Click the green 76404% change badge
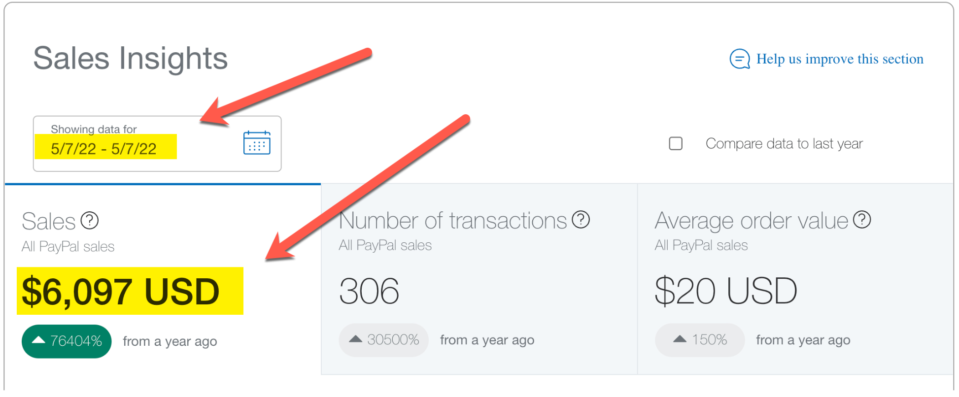This screenshot has width=959, height=397. [x=67, y=341]
